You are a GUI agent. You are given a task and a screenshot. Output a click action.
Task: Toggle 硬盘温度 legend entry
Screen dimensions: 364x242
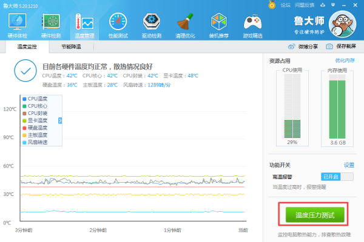point(35,128)
